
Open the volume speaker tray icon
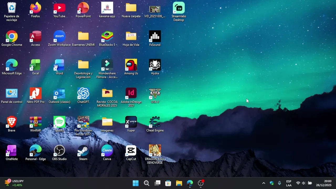(x=304, y=183)
